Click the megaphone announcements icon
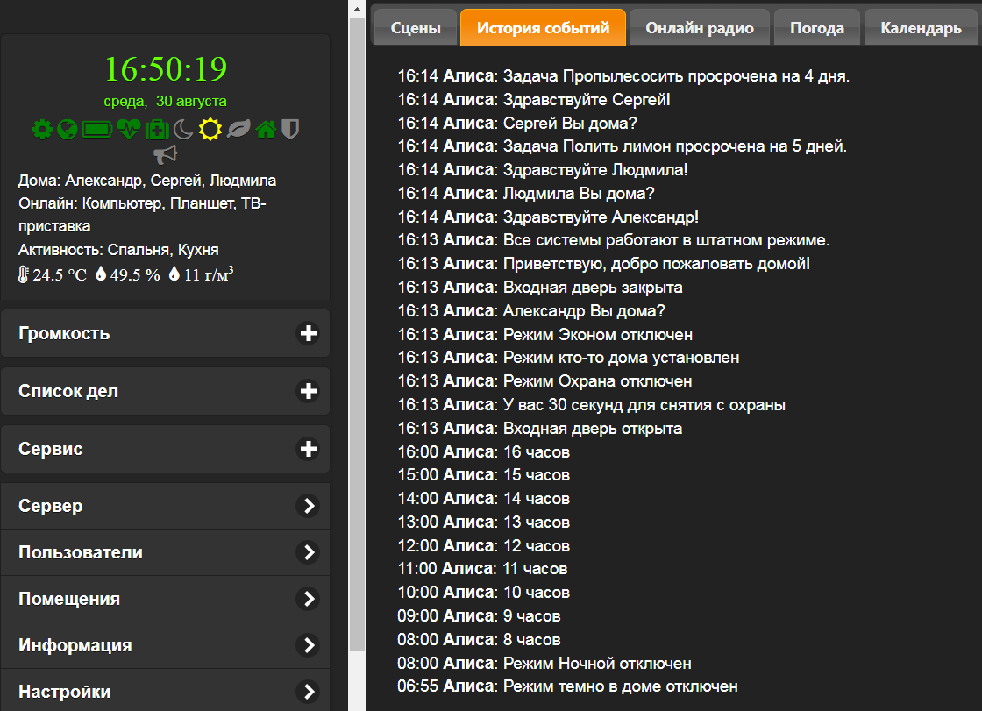 pyautogui.click(x=166, y=154)
